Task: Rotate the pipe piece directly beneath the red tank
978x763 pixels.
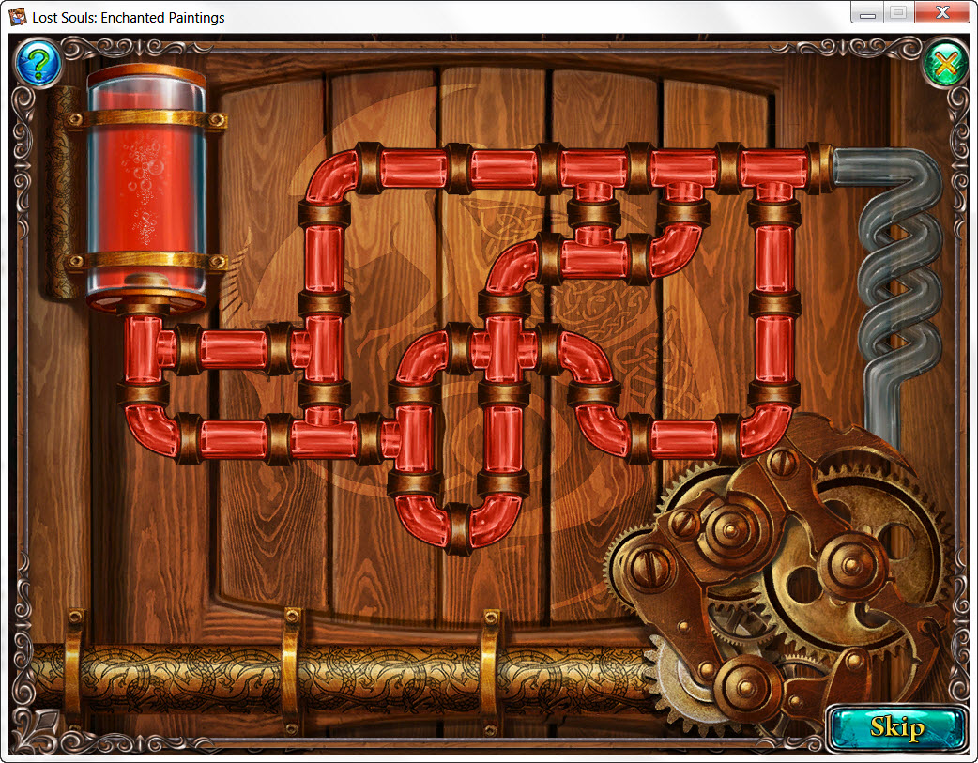Action: 145,348
